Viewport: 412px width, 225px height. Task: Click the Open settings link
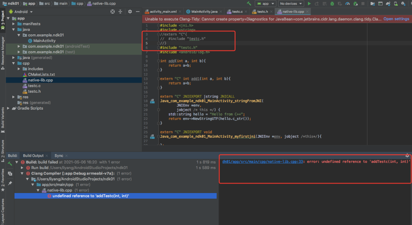[x=396, y=19]
